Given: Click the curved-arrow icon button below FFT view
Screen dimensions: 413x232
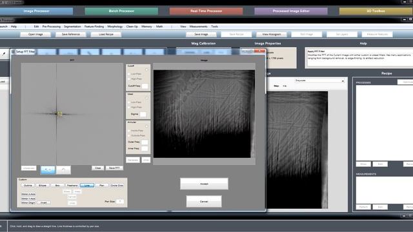Looking at the screenshot, I should (63, 170).
